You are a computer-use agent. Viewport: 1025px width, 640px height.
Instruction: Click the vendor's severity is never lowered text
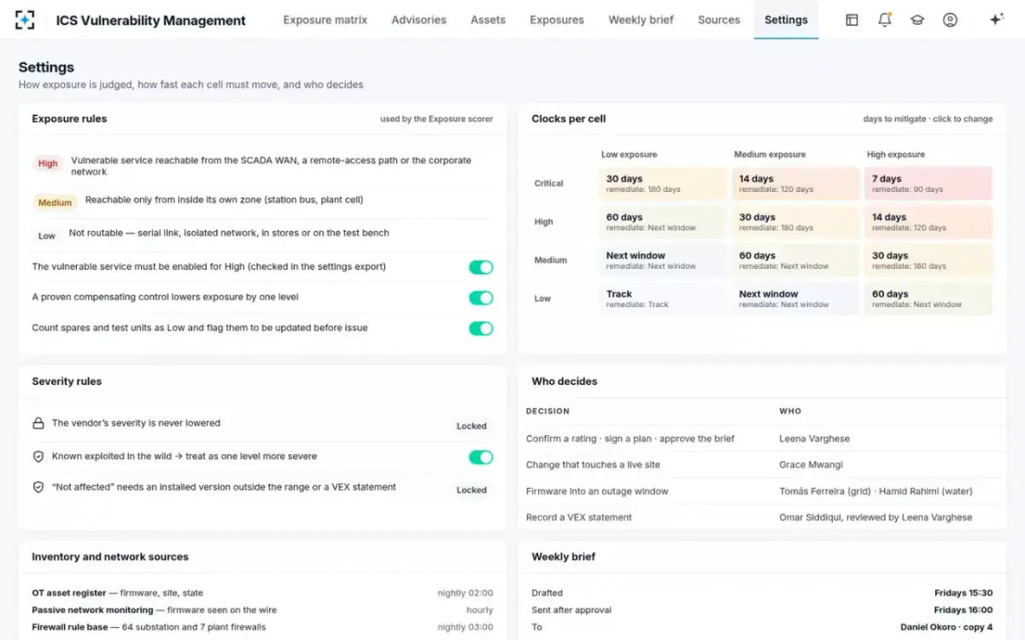(136, 423)
